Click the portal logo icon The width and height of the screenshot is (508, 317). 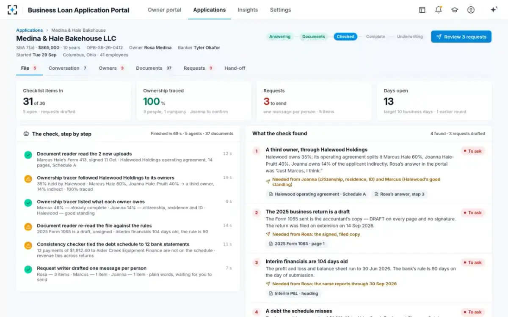click(x=12, y=10)
